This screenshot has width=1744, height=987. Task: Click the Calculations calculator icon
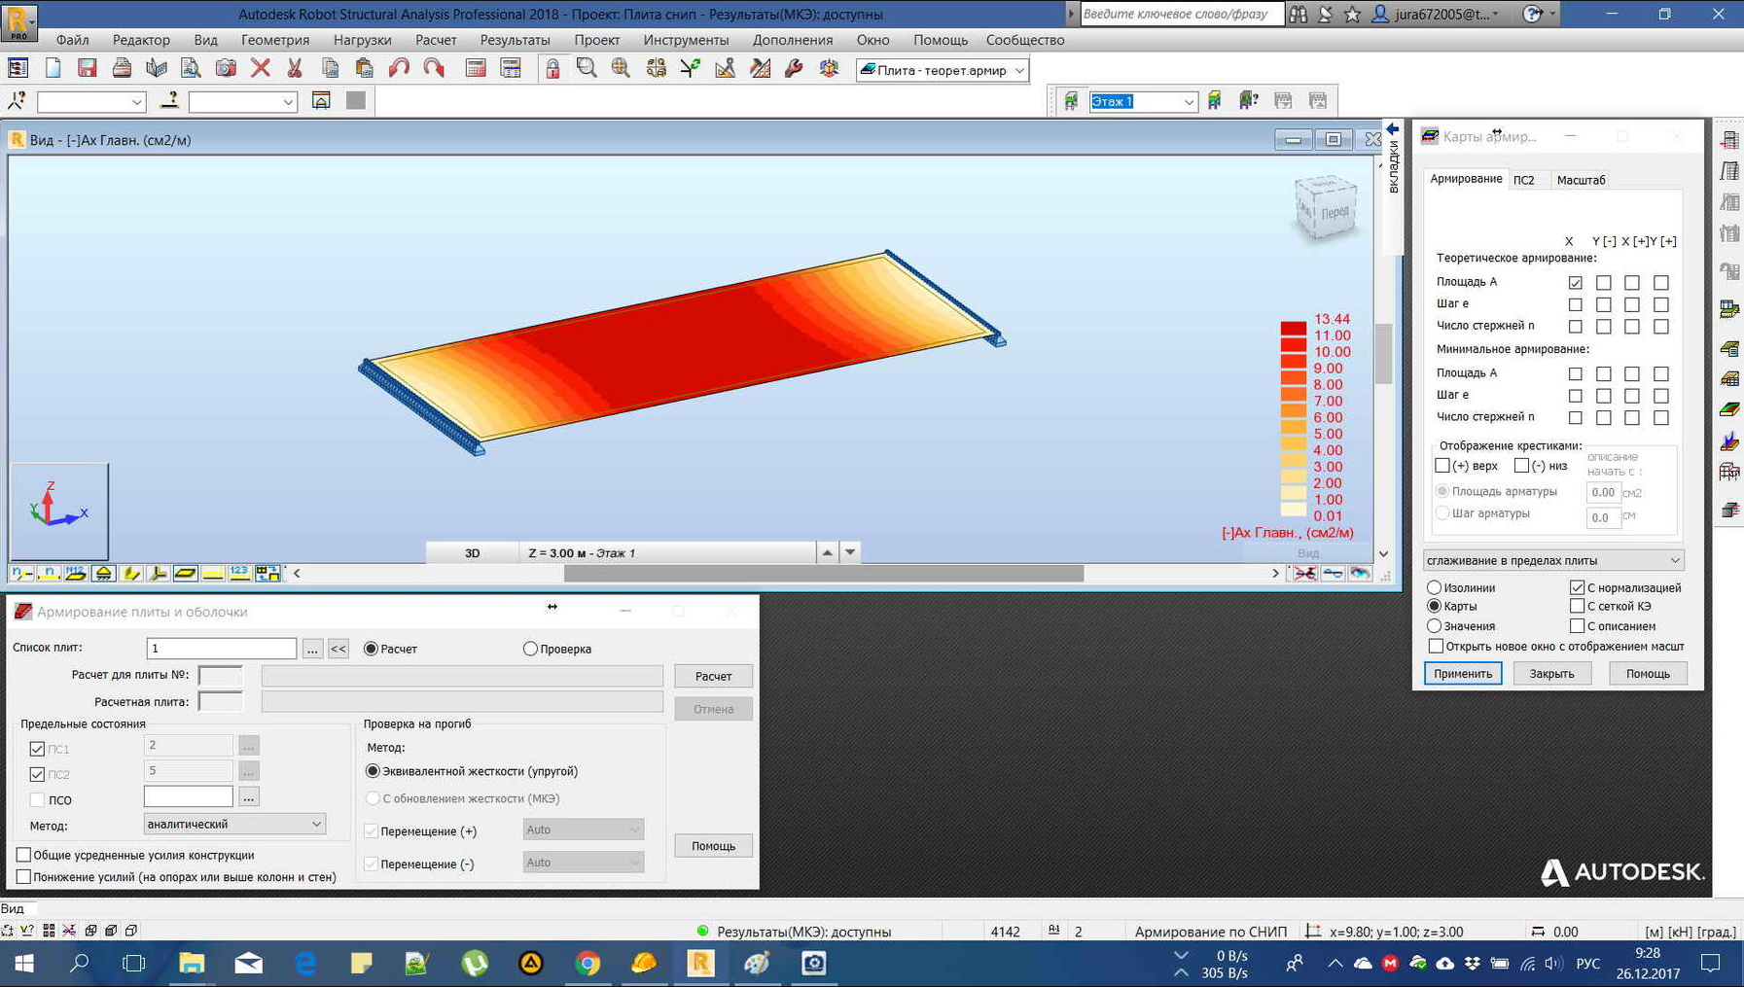(476, 68)
